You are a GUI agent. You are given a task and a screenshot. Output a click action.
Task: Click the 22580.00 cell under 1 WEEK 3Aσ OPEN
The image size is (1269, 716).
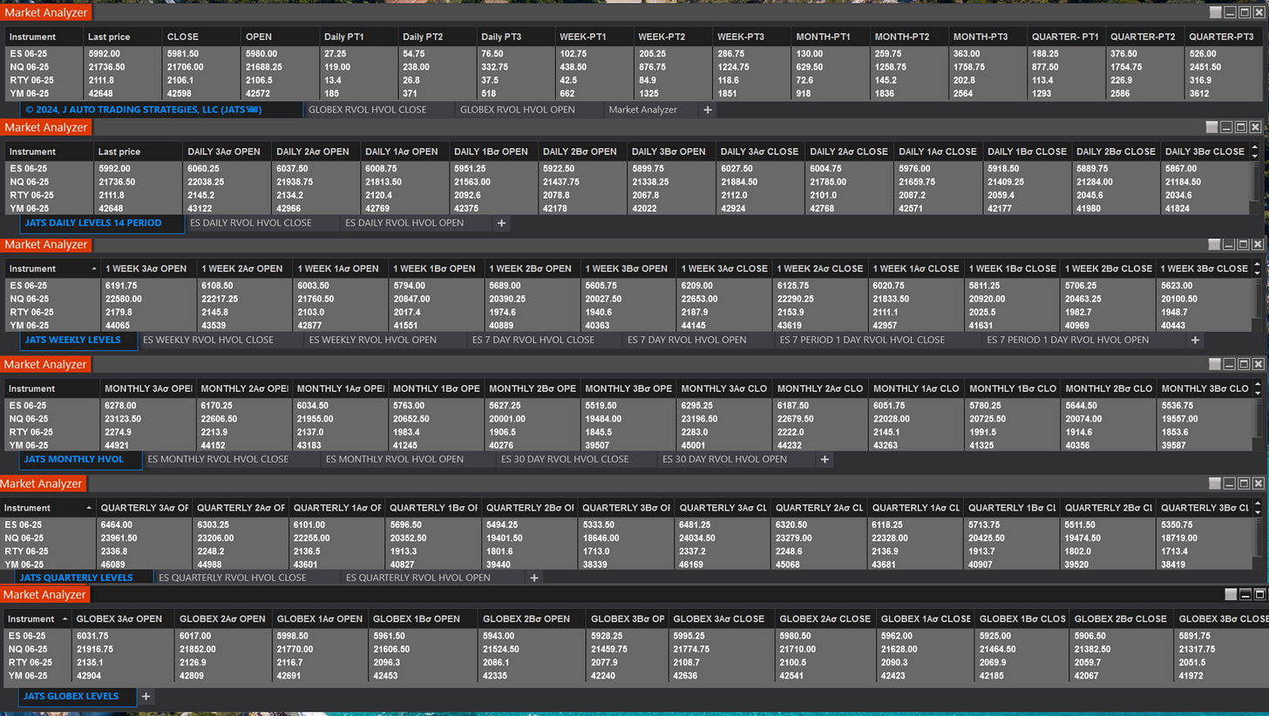pyautogui.click(x=148, y=299)
